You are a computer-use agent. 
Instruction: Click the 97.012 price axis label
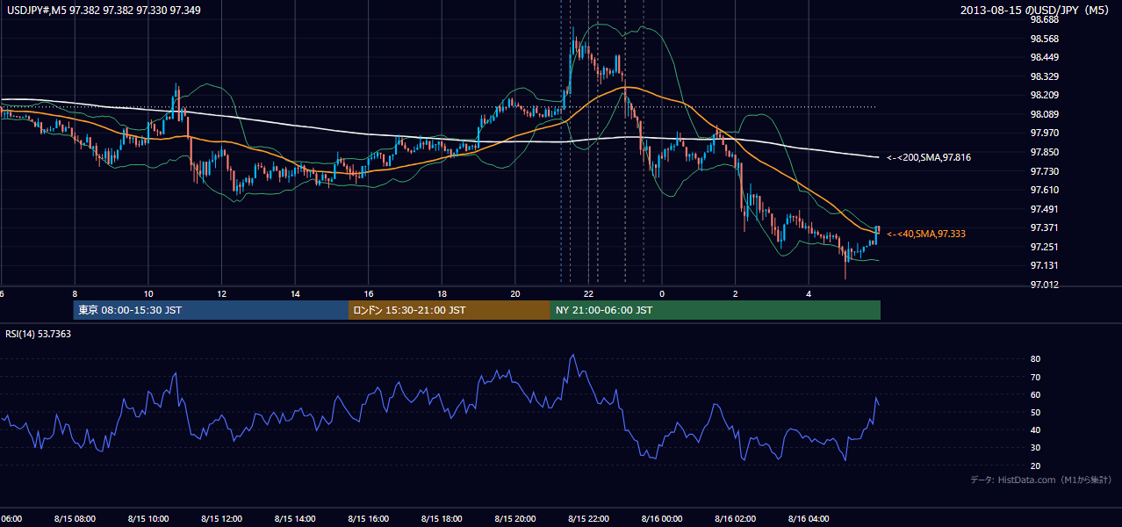1045,285
